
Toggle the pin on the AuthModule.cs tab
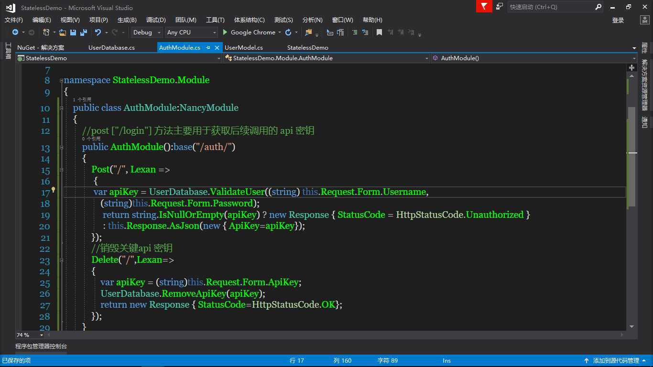(x=208, y=48)
